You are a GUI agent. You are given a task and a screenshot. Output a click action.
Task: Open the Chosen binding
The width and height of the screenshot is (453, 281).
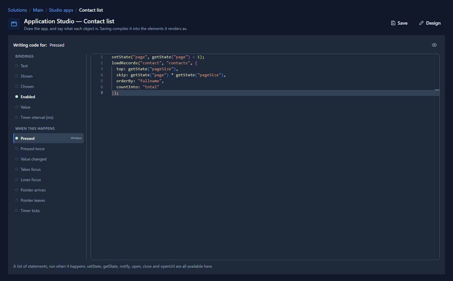tap(48, 87)
